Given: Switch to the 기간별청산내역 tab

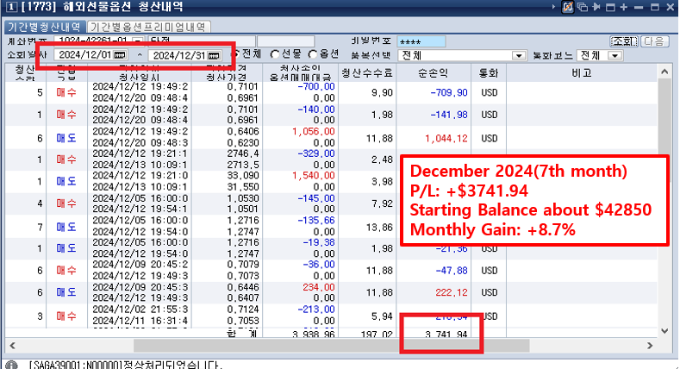Looking at the screenshot, I should click(44, 27).
